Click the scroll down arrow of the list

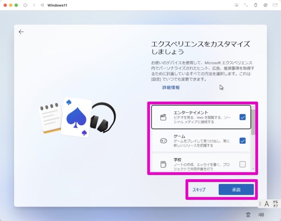tap(253, 169)
